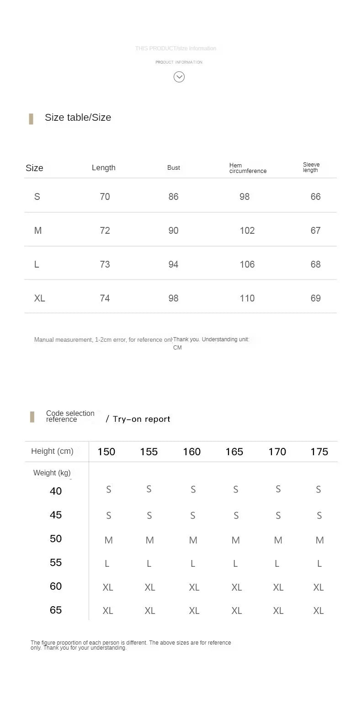361x721 pixels.
Task: Click the PRODUCT INFORMATION text at top
Action: [179, 62]
